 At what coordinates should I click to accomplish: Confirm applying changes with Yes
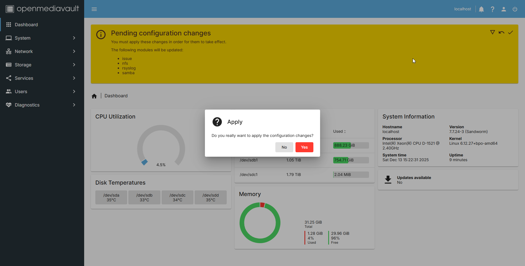pos(304,147)
